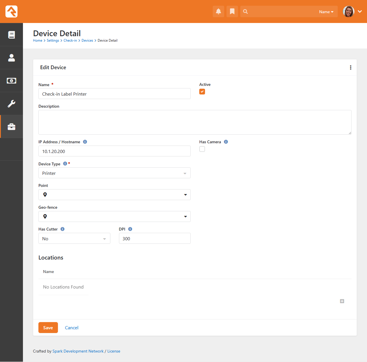The height and width of the screenshot is (362, 367).
Task: Expand the user menu chevron
Action: (x=360, y=11)
